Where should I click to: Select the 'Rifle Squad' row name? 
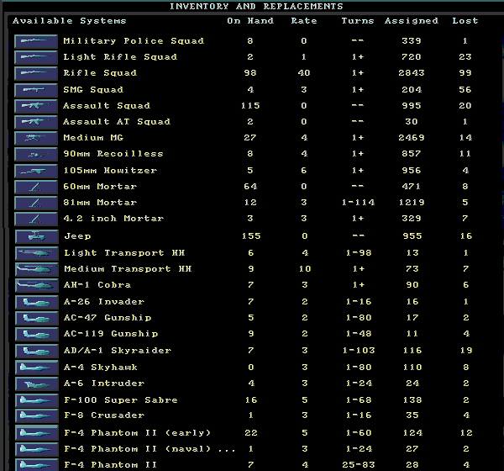pyautogui.click(x=100, y=73)
